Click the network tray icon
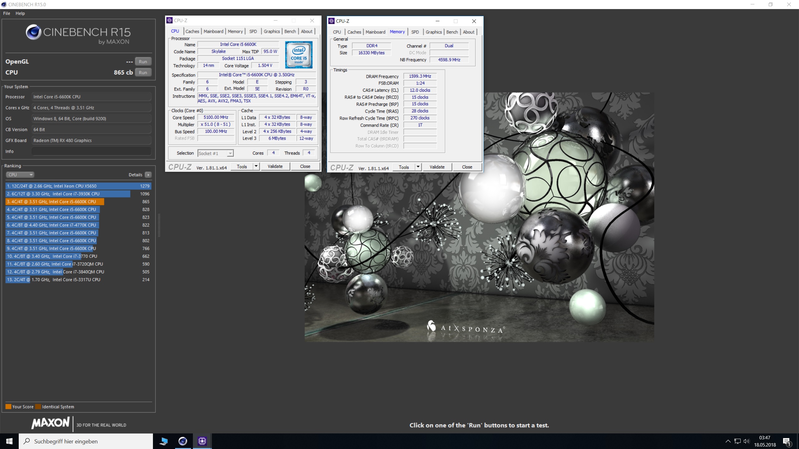The image size is (799, 449). (738, 441)
